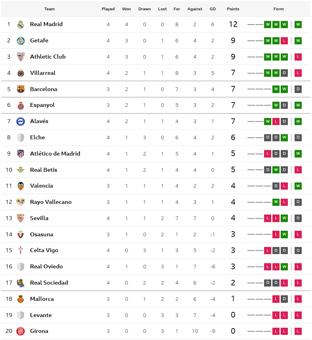312x340 pixels.
Task: Click the Espanyol club crest
Action: point(21,105)
